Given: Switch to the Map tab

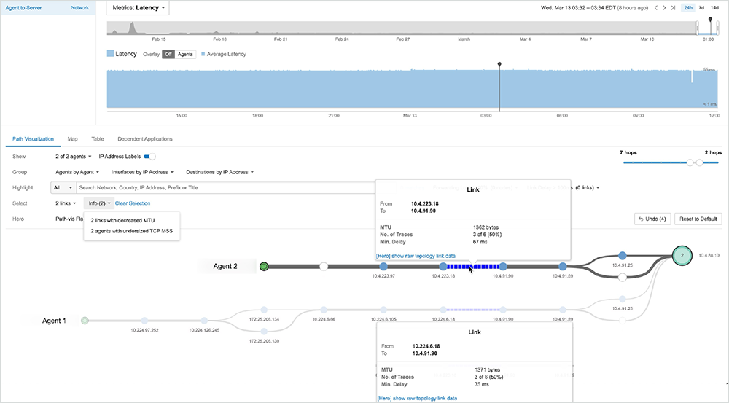Looking at the screenshot, I should coord(73,138).
